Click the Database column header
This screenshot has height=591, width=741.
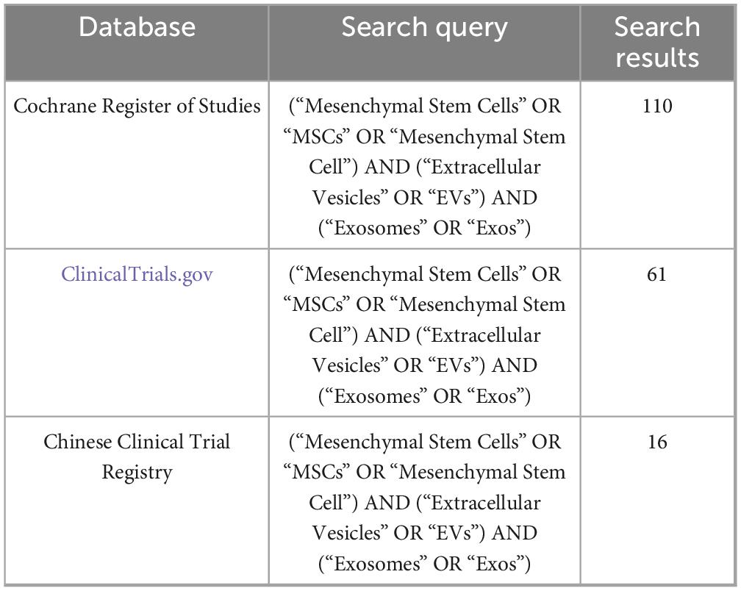(x=137, y=27)
